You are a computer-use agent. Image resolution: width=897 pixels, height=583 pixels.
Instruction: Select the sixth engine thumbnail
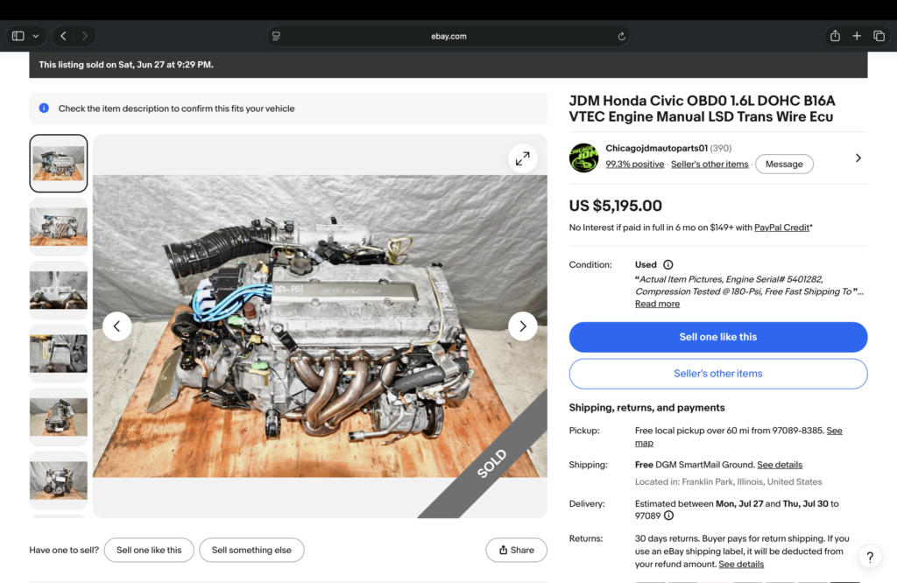(59, 481)
